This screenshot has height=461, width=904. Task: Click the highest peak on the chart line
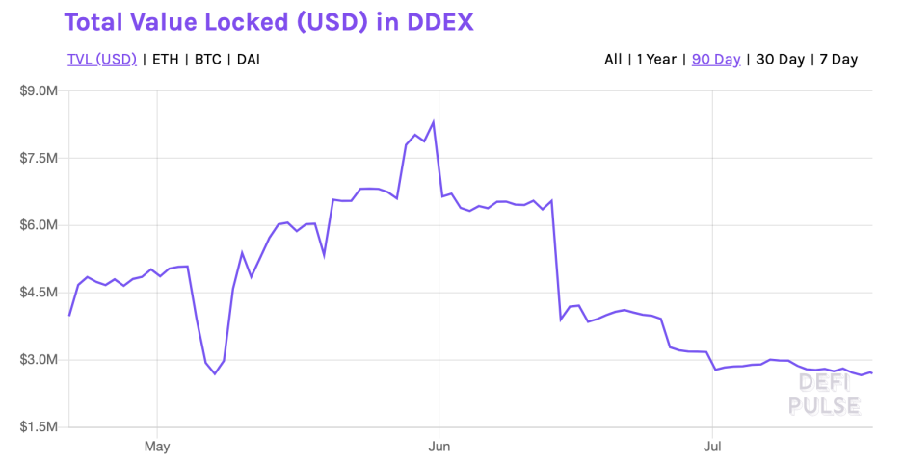pyautogui.click(x=433, y=122)
